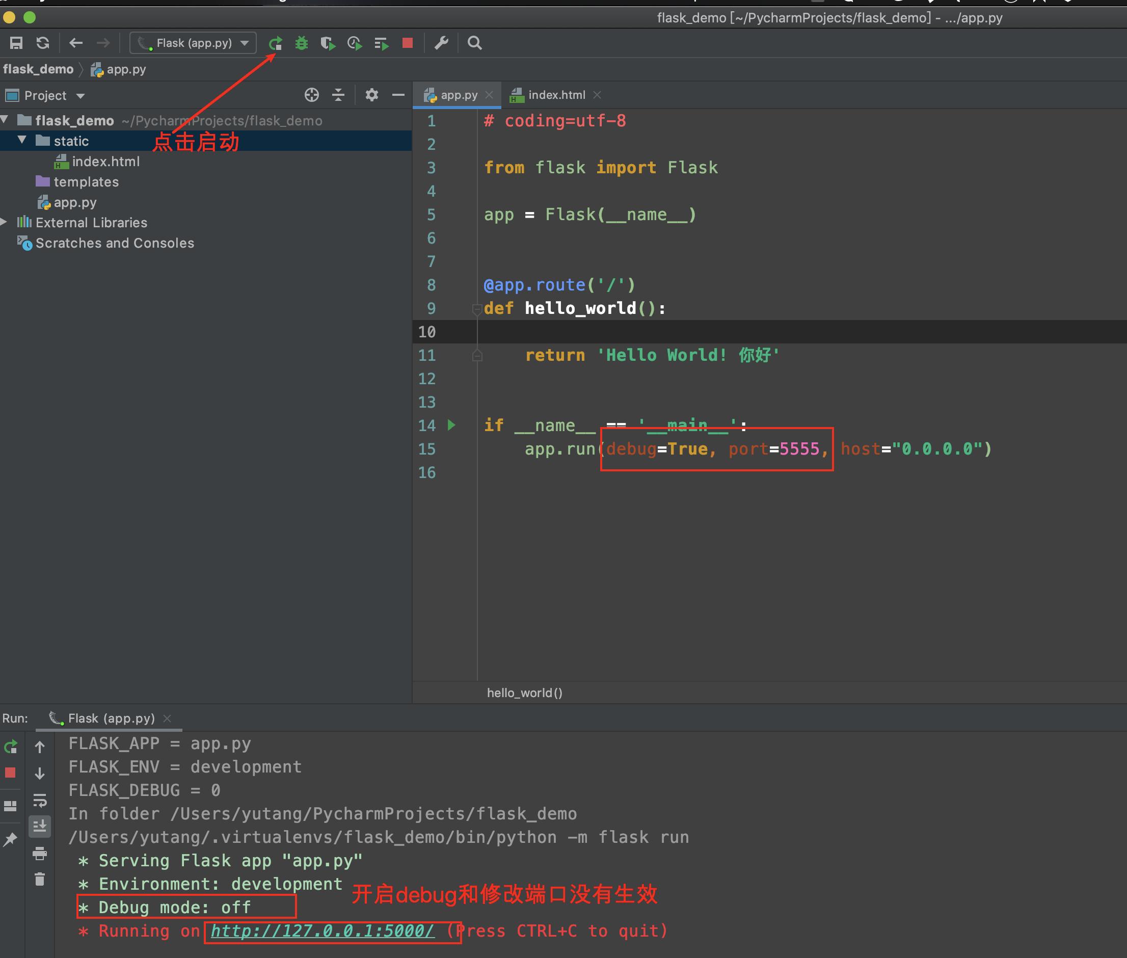Click 'Debug mode: off' console line
Viewport: 1127px width, 958px height.
click(165, 908)
